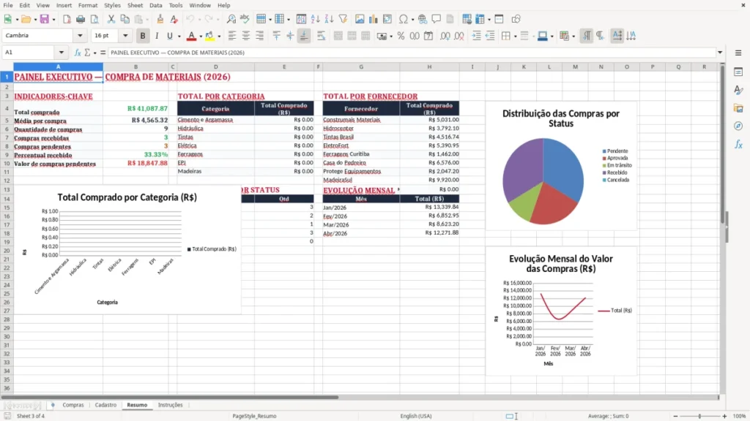Click the Open folder icon
The height and width of the screenshot is (421, 750).
26,19
